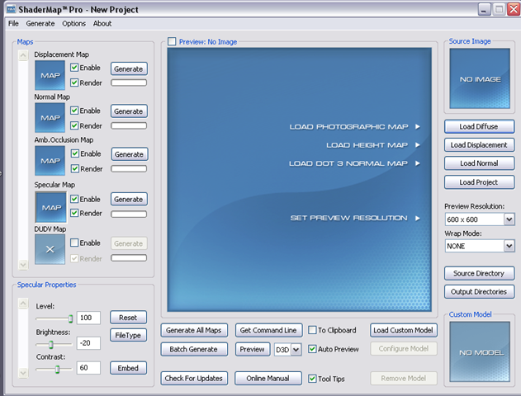Screen dimensions: 521x396
Task: Toggle the Auto Preview checkbox
Action: [312, 349]
